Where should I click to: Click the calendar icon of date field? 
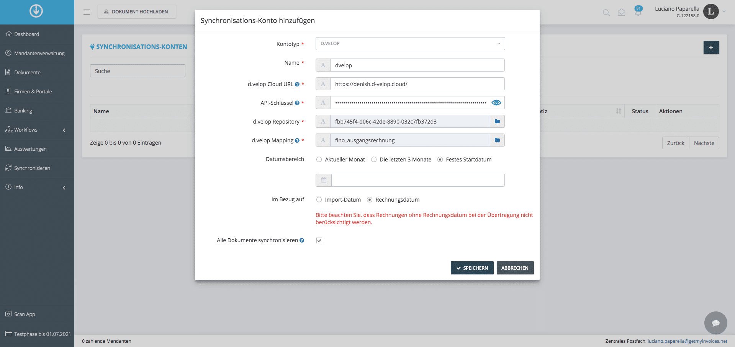[x=324, y=180]
